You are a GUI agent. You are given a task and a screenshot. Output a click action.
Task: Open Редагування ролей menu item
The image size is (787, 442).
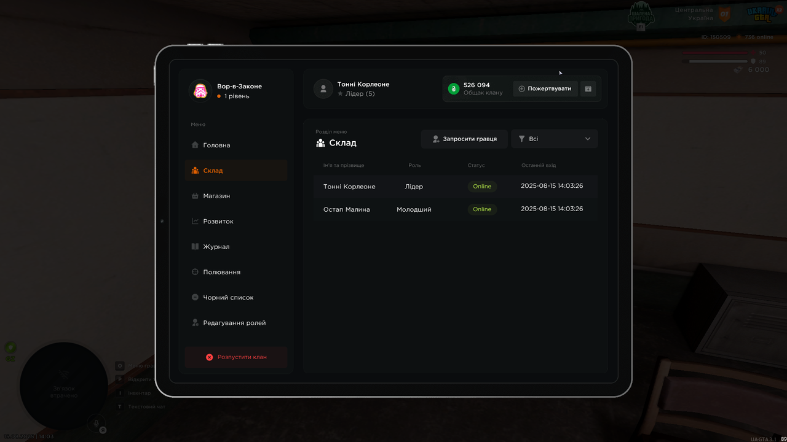tap(236, 323)
